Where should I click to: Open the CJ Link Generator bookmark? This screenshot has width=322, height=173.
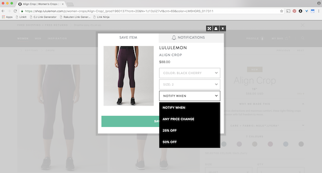tap(43, 17)
